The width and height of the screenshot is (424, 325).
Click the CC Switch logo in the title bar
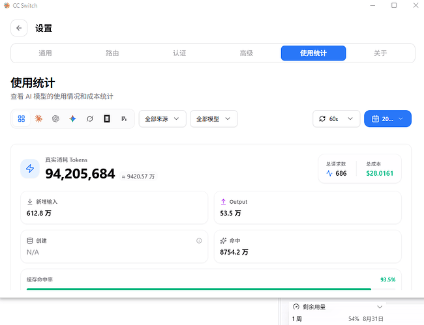point(7,5)
